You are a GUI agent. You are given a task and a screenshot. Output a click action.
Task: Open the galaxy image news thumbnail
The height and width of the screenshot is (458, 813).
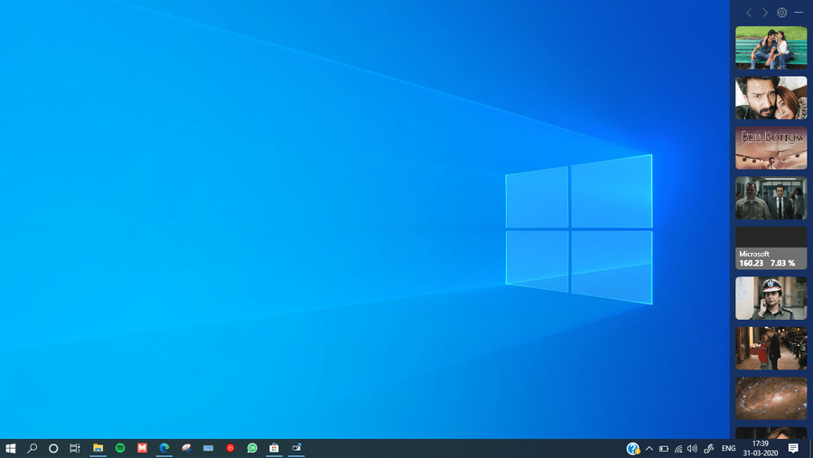pos(771,397)
